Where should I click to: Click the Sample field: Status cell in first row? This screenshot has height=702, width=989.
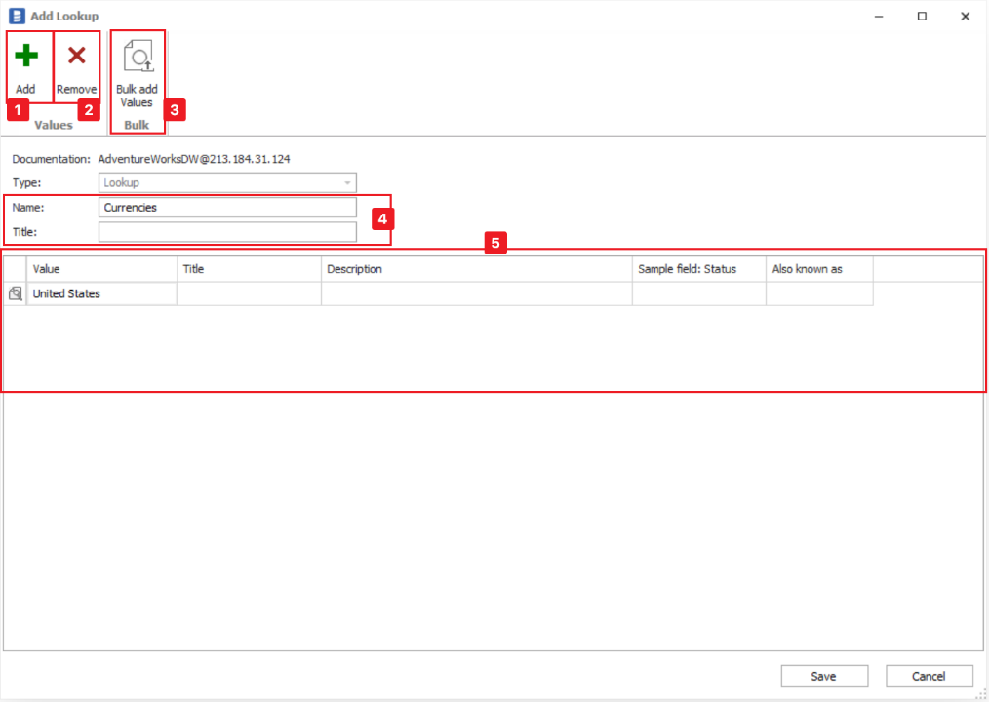click(698, 293)
